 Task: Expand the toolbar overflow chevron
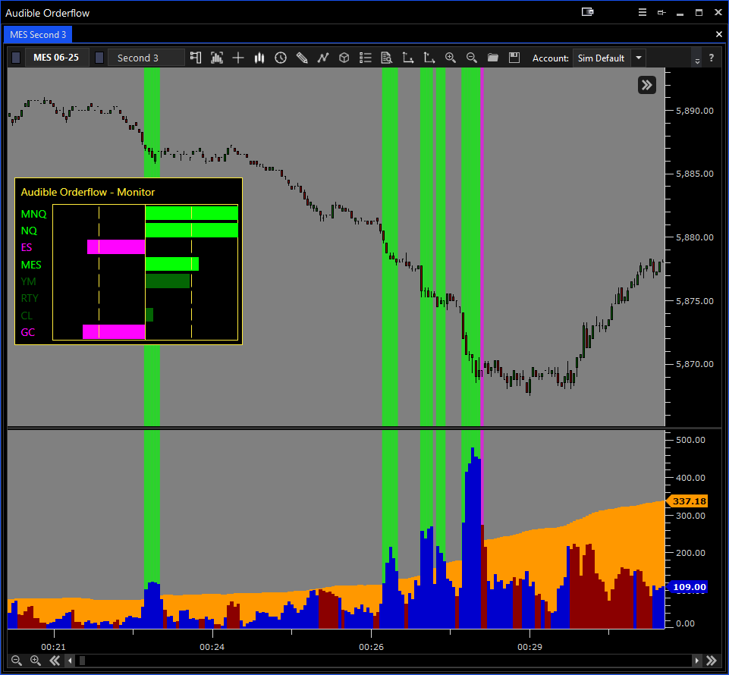coord(697,61)
